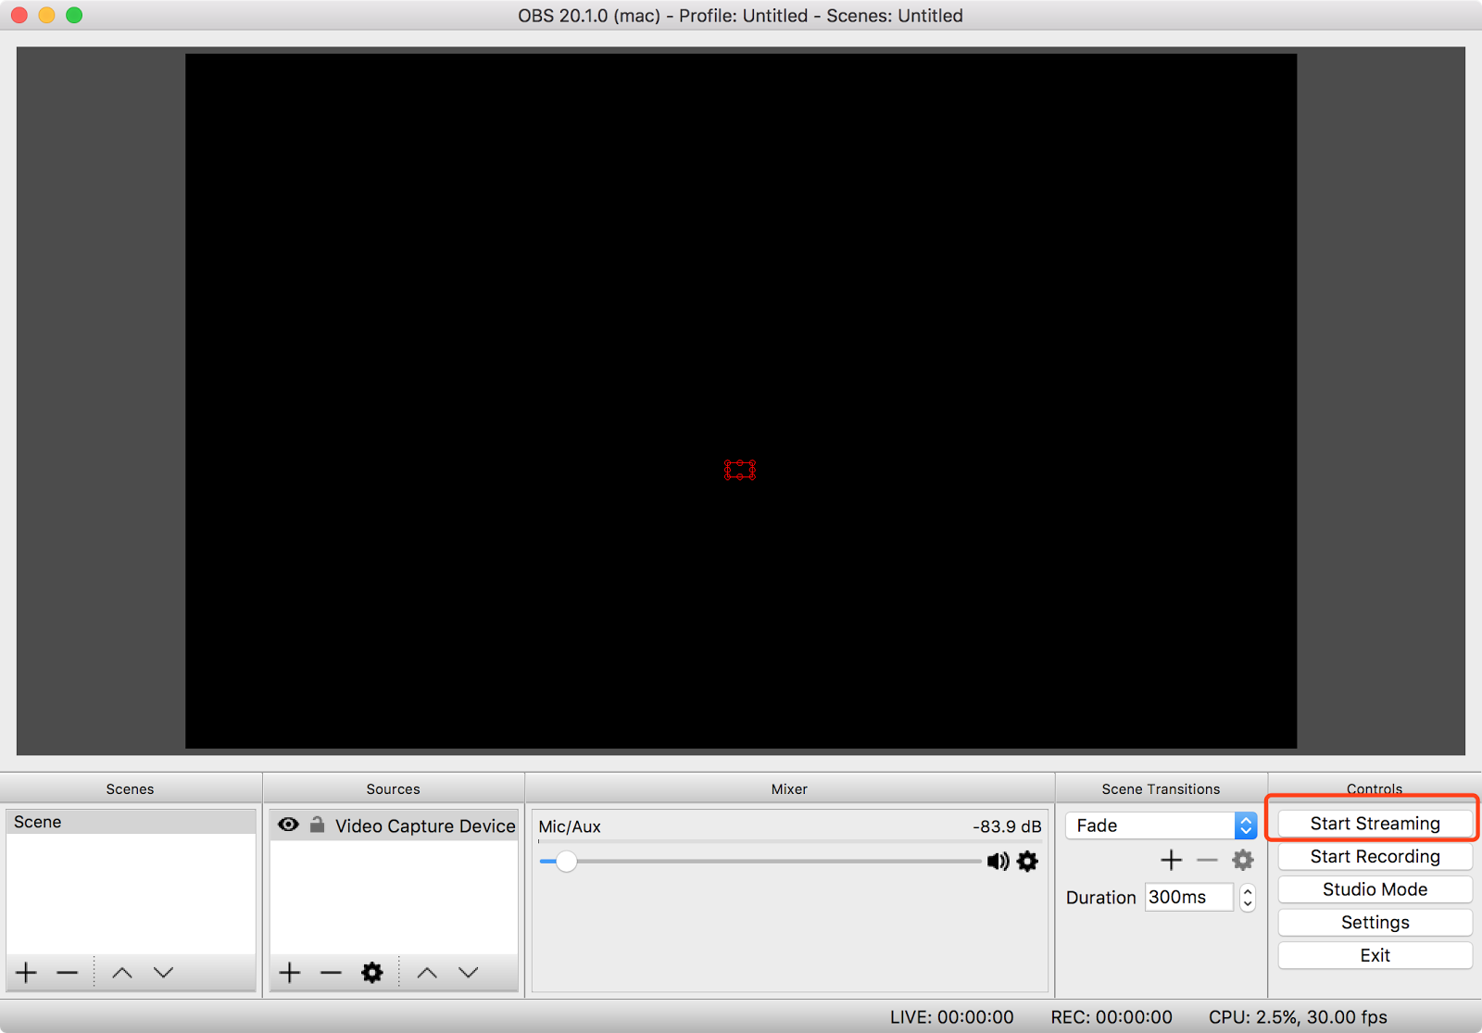Viewport: 1482px width, 1033px height.
Task: Add a scene transition plus icon
Action: coord(1172,860)
